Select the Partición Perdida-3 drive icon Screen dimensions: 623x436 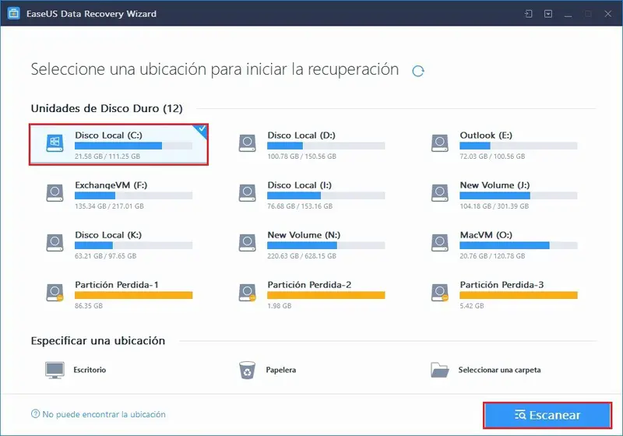pyautogui.click(x=440, y=293)
